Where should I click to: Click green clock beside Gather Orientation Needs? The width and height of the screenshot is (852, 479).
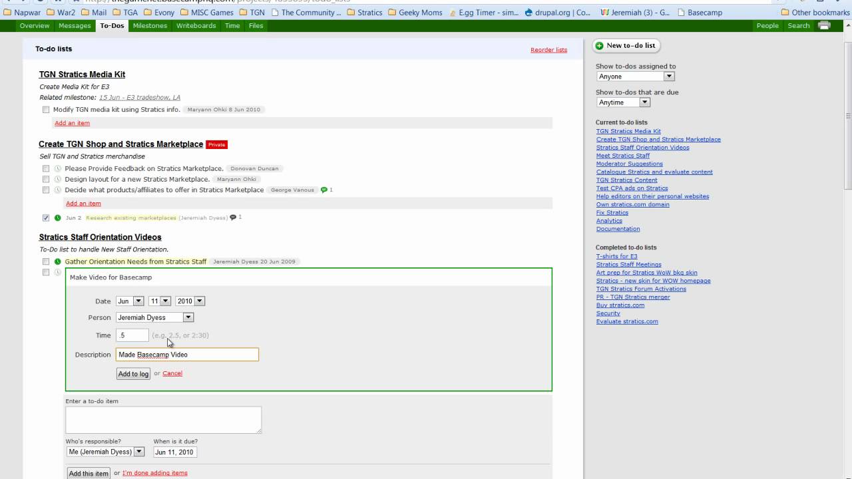(58, 261)
